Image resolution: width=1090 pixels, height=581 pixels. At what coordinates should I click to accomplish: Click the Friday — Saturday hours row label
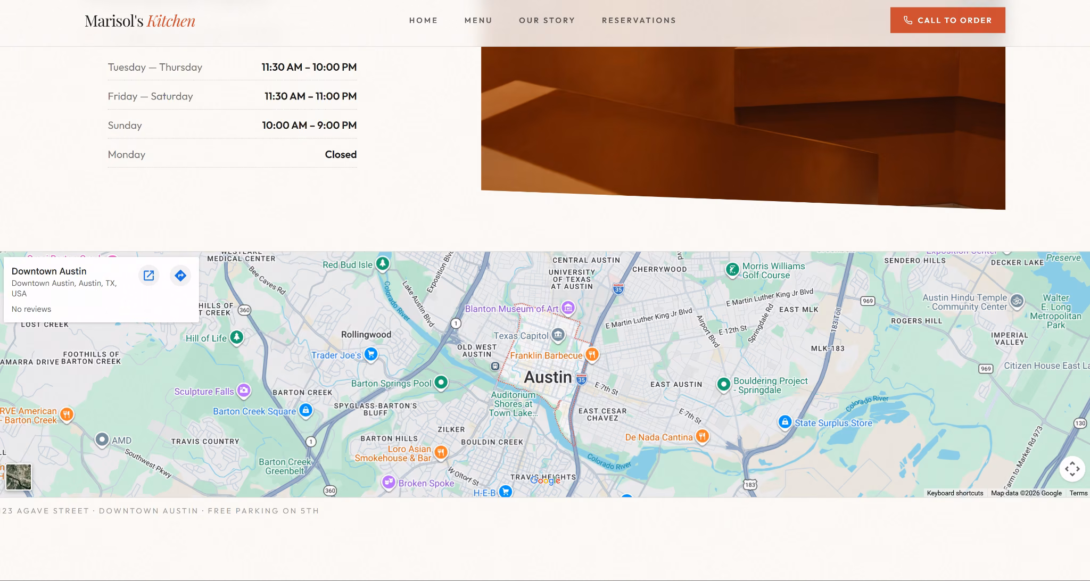coord(150,96)
